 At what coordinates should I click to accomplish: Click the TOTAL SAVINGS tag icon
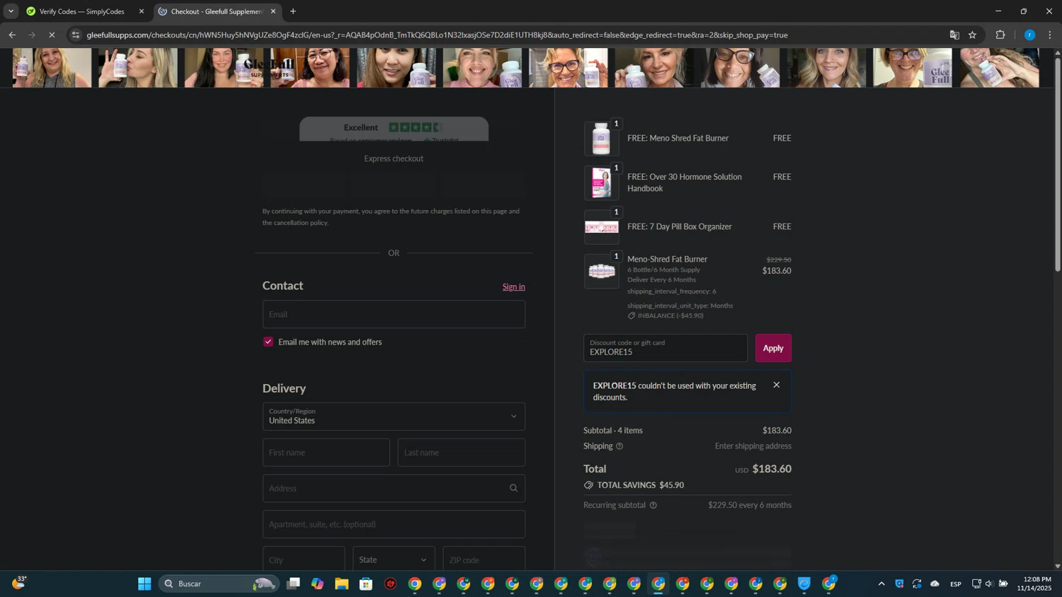[588, 485]
